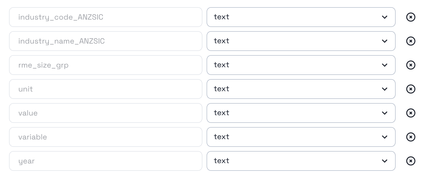
Task: Expand type dropdown for unit column
Action: [x=301, y=89]
